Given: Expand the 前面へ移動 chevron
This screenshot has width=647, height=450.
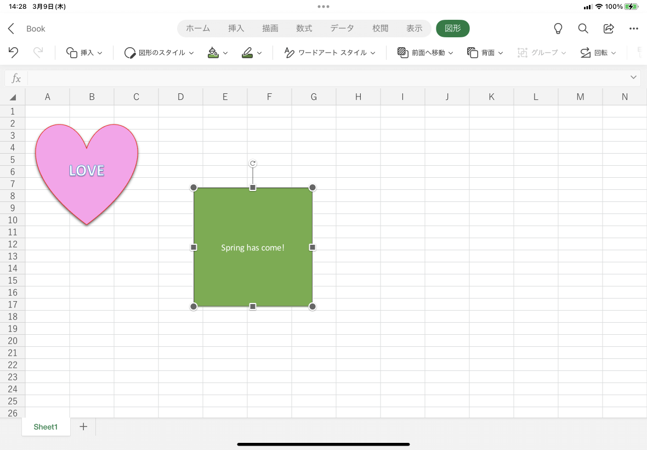Looking at the screenshot, I should point(451,53).
